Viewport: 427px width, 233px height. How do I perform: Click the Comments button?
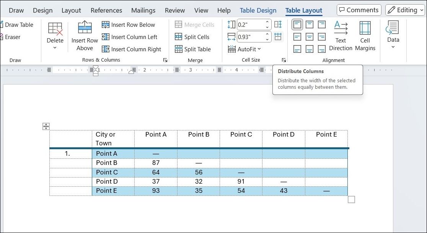tap(359, 10)
